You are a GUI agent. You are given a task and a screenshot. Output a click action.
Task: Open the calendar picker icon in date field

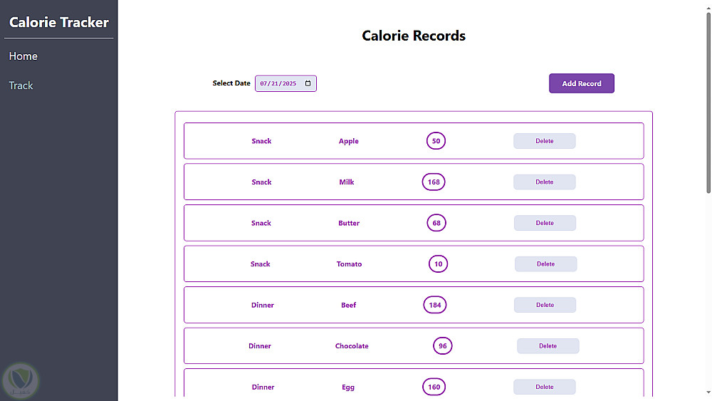(x=308, y=83)
